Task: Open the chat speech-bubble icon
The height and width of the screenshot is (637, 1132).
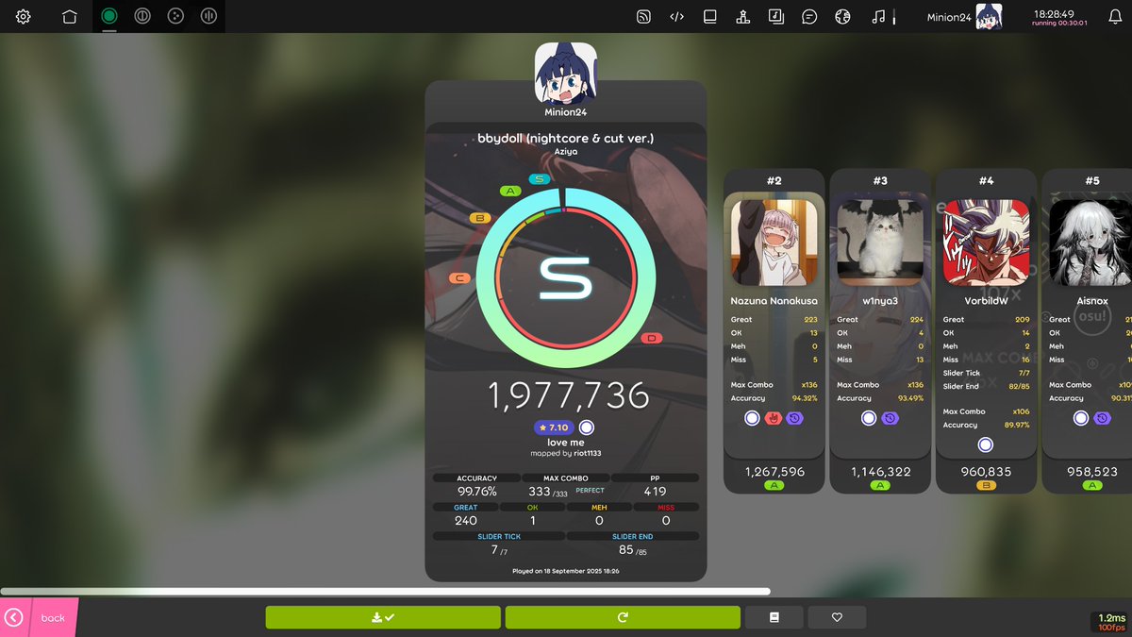Action: (808, 16)
